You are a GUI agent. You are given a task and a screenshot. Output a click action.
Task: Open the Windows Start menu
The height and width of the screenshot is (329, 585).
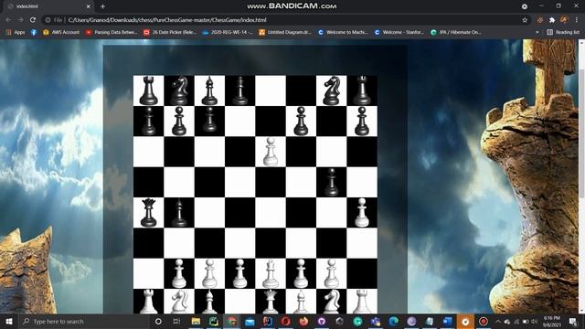tap(9, 321)
